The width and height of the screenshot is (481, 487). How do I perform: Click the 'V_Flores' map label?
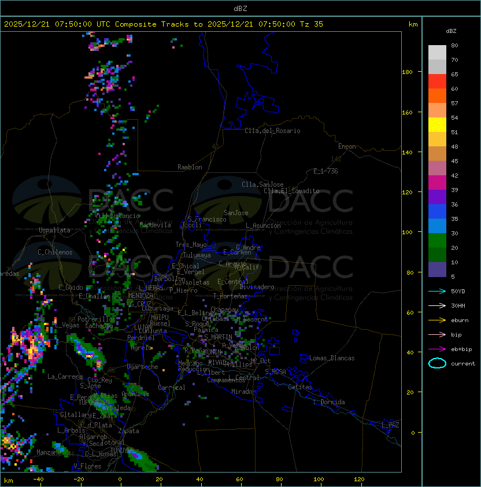pos(87,466)
